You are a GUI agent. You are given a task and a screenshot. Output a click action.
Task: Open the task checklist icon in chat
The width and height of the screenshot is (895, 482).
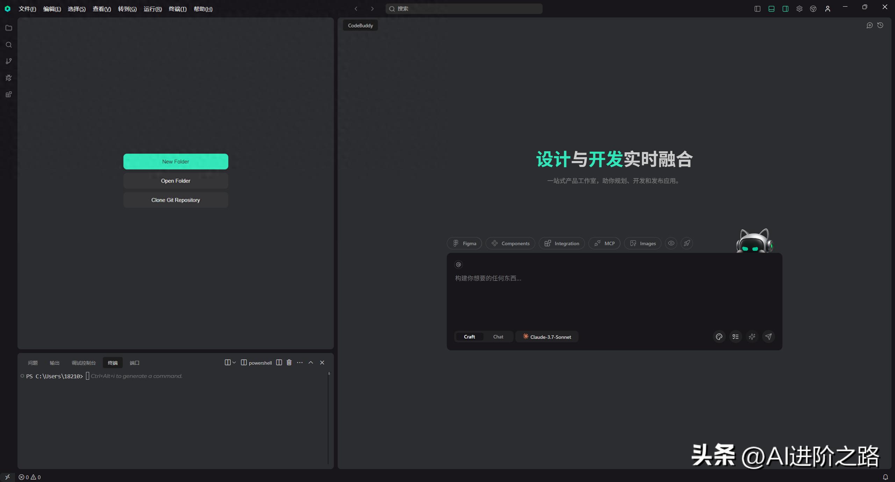click(736, 336)
